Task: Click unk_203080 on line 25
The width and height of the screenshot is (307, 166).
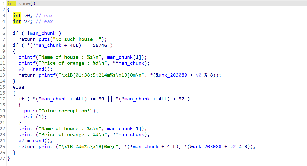Action: point(207,147)
